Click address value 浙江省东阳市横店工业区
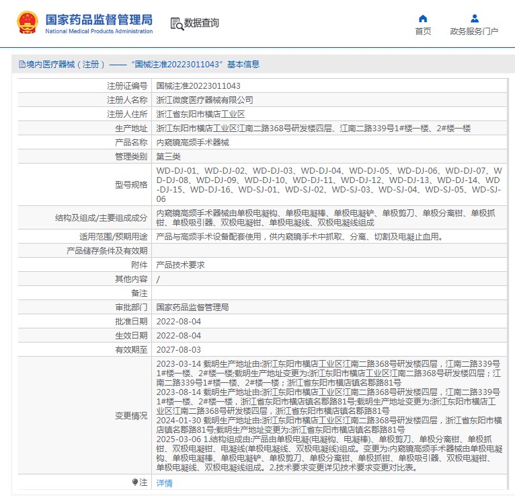 pos(200,114)
